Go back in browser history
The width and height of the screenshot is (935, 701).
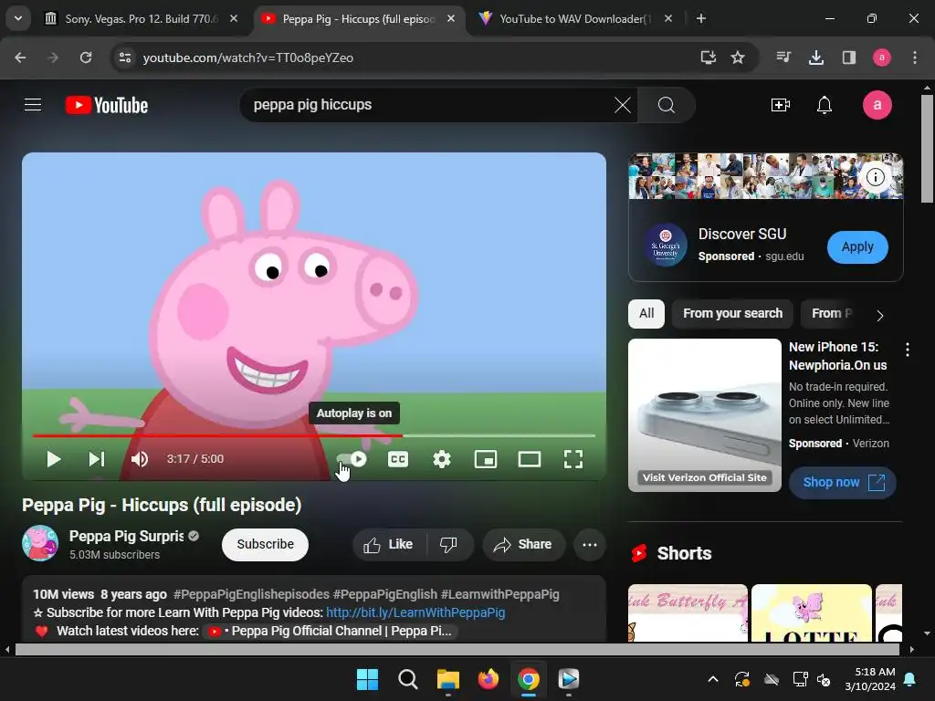click(x=20, y=58)
